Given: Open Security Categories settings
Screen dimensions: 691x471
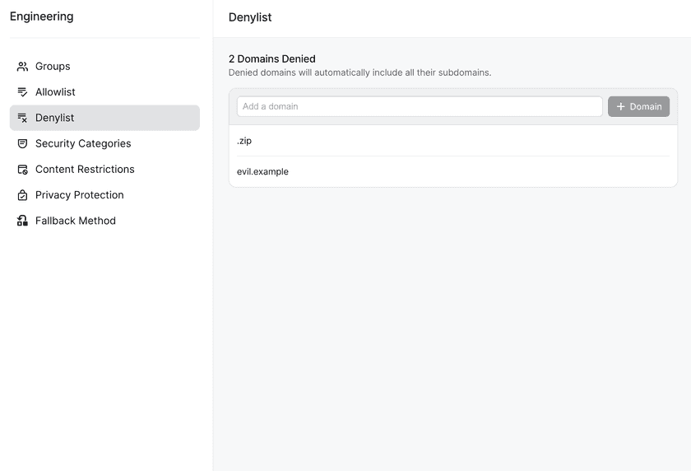Looking at the screenshot, I should [83, 143].
